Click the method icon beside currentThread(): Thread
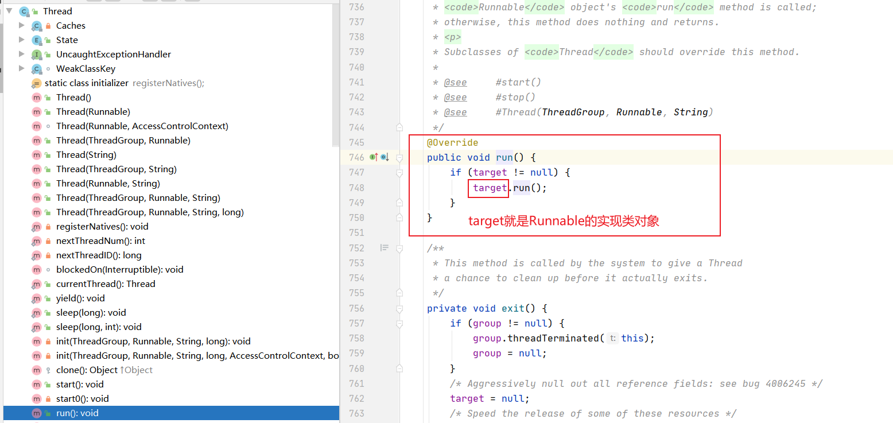Screen dimensions: 893x423 tap(36, 284)
